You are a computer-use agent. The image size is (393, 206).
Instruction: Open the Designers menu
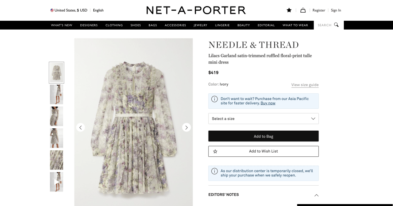point(89,25)
